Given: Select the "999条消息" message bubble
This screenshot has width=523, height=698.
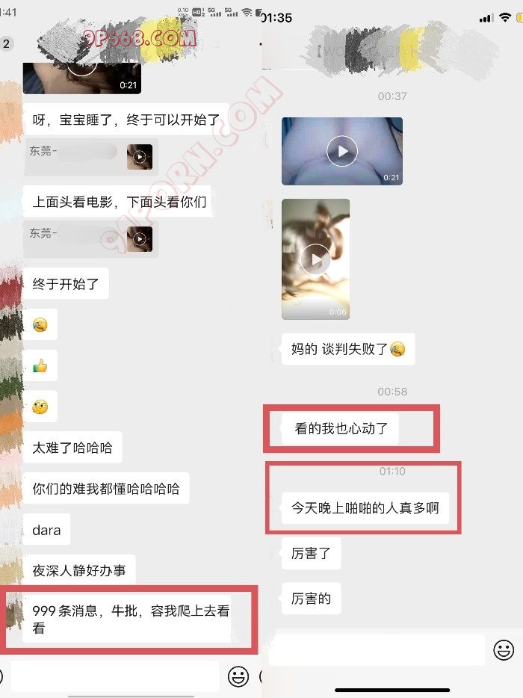Looking at the screenshot, I should 127,620.
